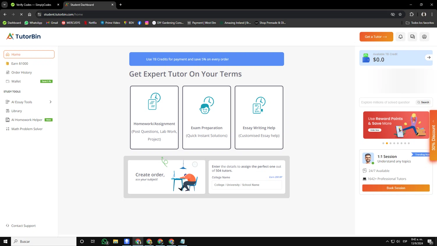Open Task View in the taskbar
This screenshot has width=437, height=246.
(93, 241)
